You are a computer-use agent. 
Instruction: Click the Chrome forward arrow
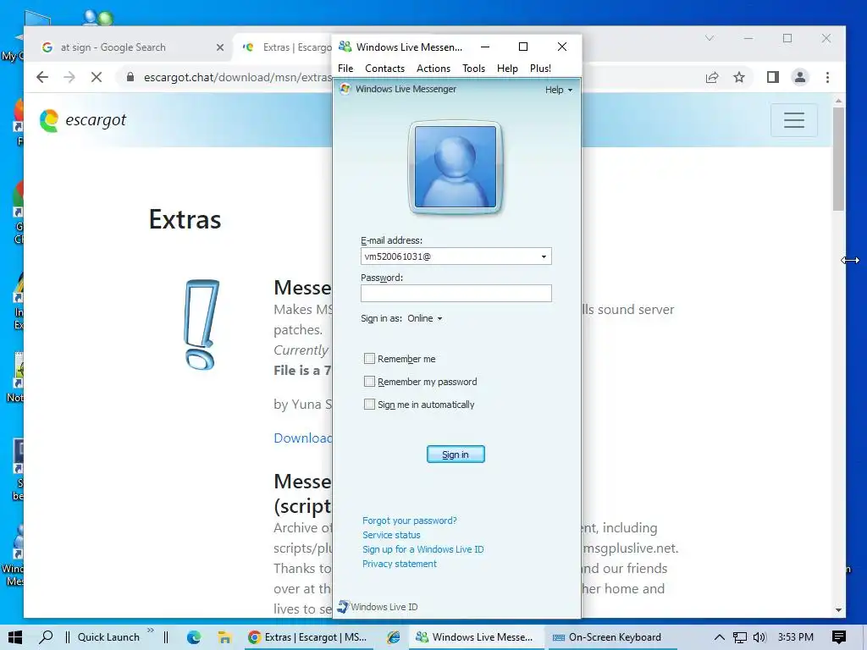pos(69,77)
